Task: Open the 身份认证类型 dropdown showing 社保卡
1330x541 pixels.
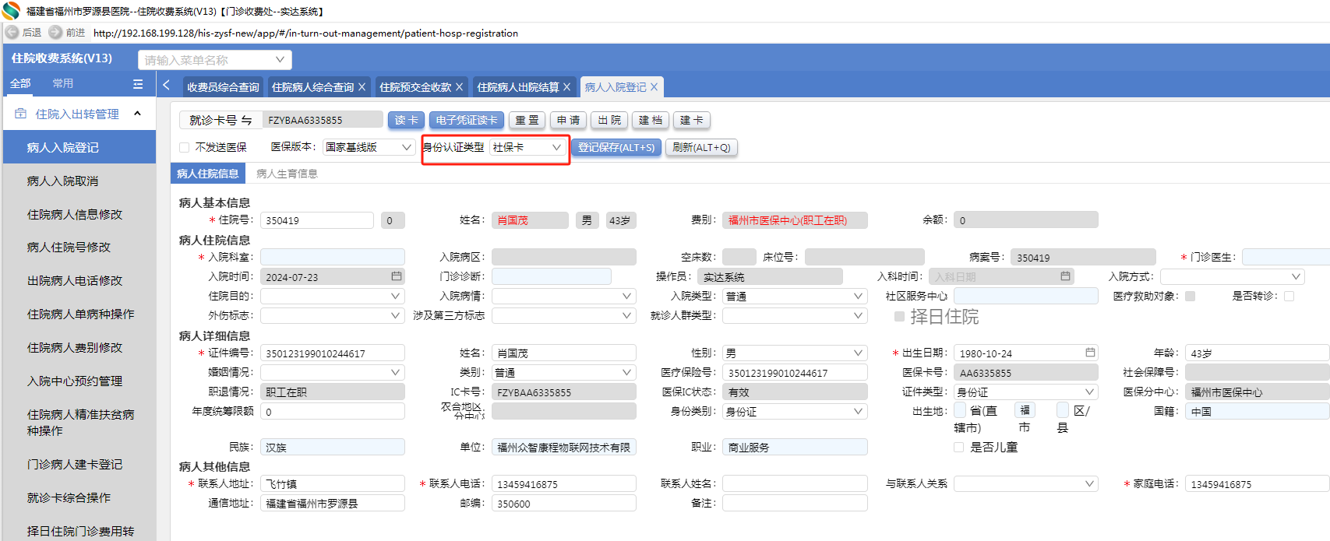Action: pyautogui.click(x=527, y=147)
